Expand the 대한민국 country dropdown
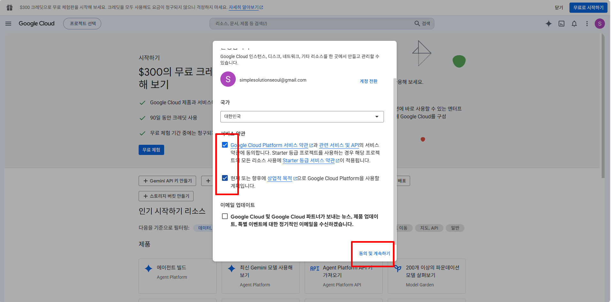The width and height of the screenshot is (611, 302). [x=302, y=117]
